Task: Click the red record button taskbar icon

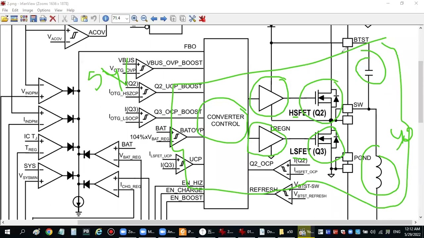Action: point(111,232)
